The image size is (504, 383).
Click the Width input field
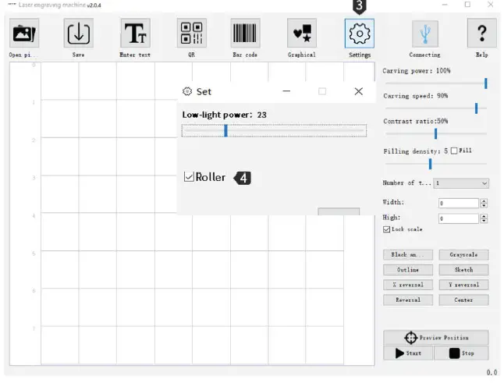[459, 203]
